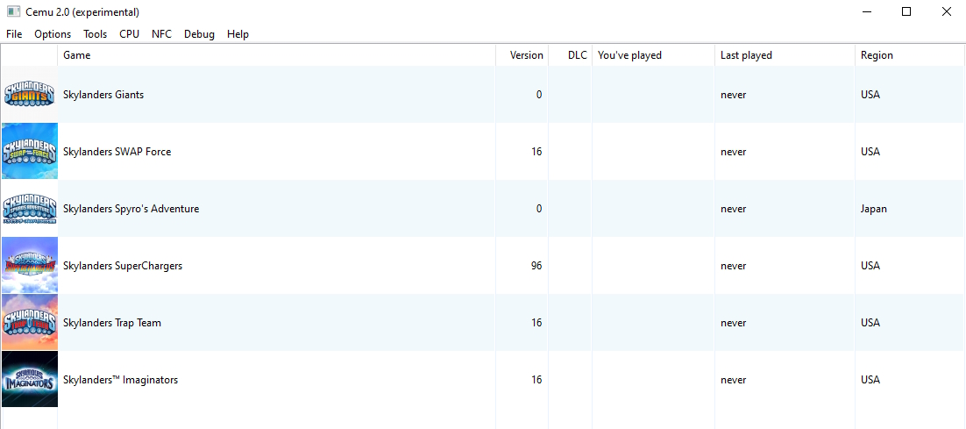The width and height of the screenshot is (966, 429).
Task: Sort by You've played column header
Action: (653, 55)
